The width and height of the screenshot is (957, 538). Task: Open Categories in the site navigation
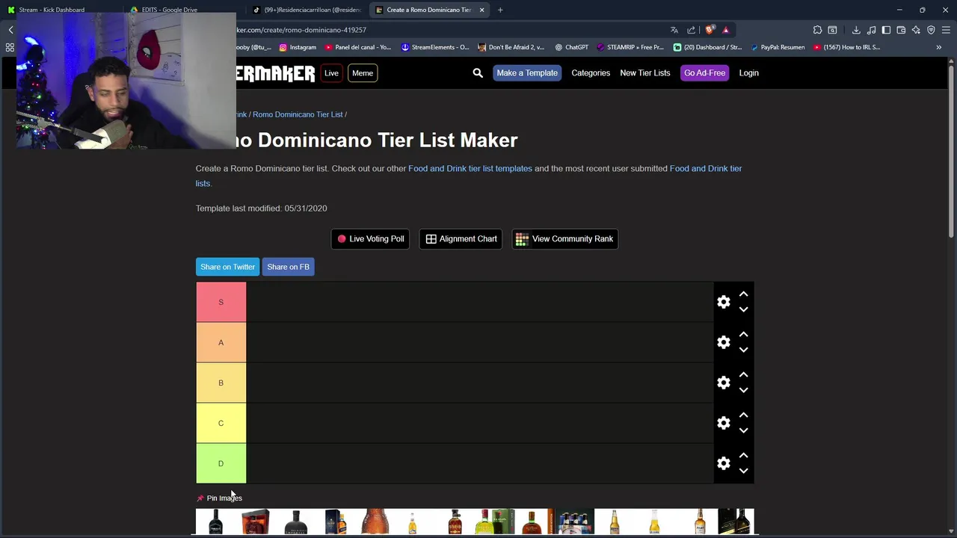coord(591,72)
